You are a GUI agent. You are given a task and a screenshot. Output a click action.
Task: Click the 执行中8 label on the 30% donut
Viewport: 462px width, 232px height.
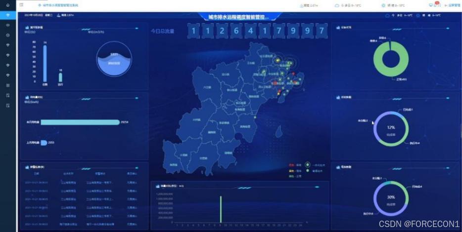click(369, 214)
